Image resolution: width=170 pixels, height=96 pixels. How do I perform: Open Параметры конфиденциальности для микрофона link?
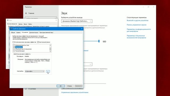139,30
